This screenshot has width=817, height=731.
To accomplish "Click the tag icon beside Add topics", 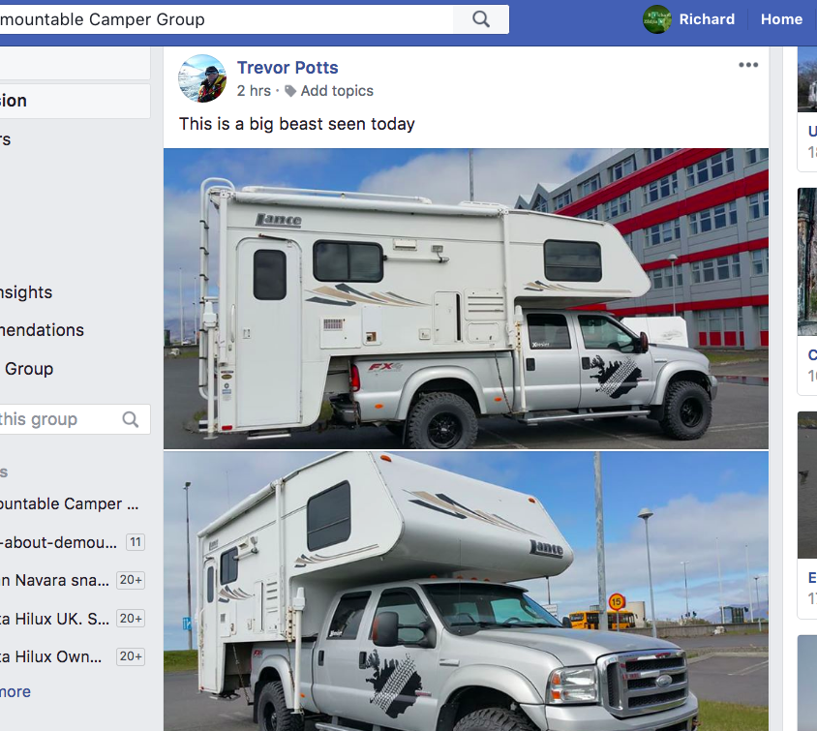I will click(290, 91).
